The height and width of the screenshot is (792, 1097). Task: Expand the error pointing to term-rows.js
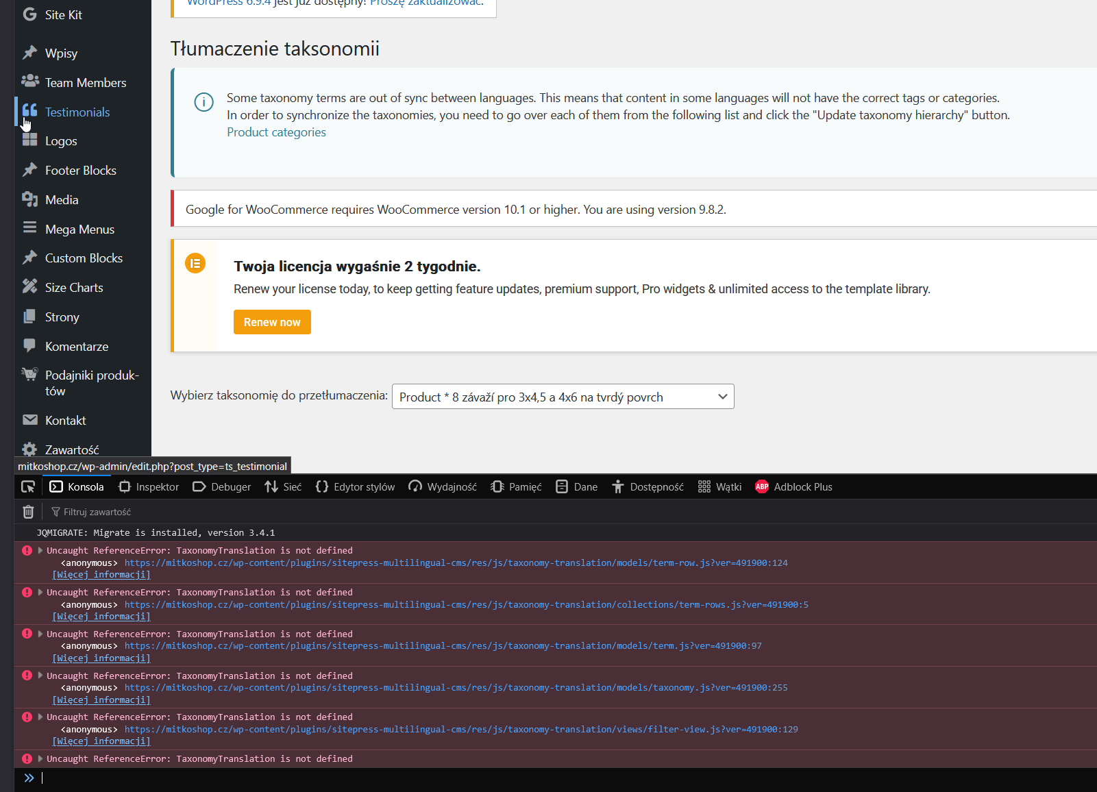point(40,592)
